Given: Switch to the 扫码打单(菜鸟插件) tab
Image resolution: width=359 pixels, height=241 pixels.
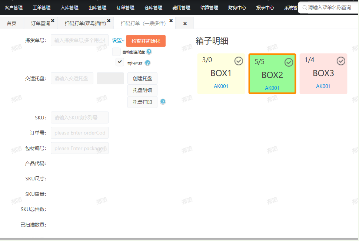Looking at the screenshot, I should 85,23.
